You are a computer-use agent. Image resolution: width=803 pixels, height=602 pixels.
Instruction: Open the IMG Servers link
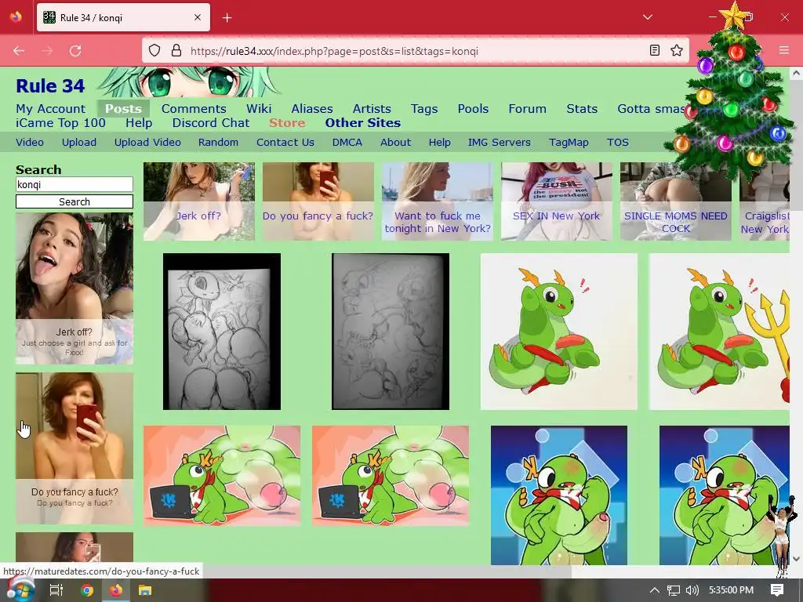point(499,143)
